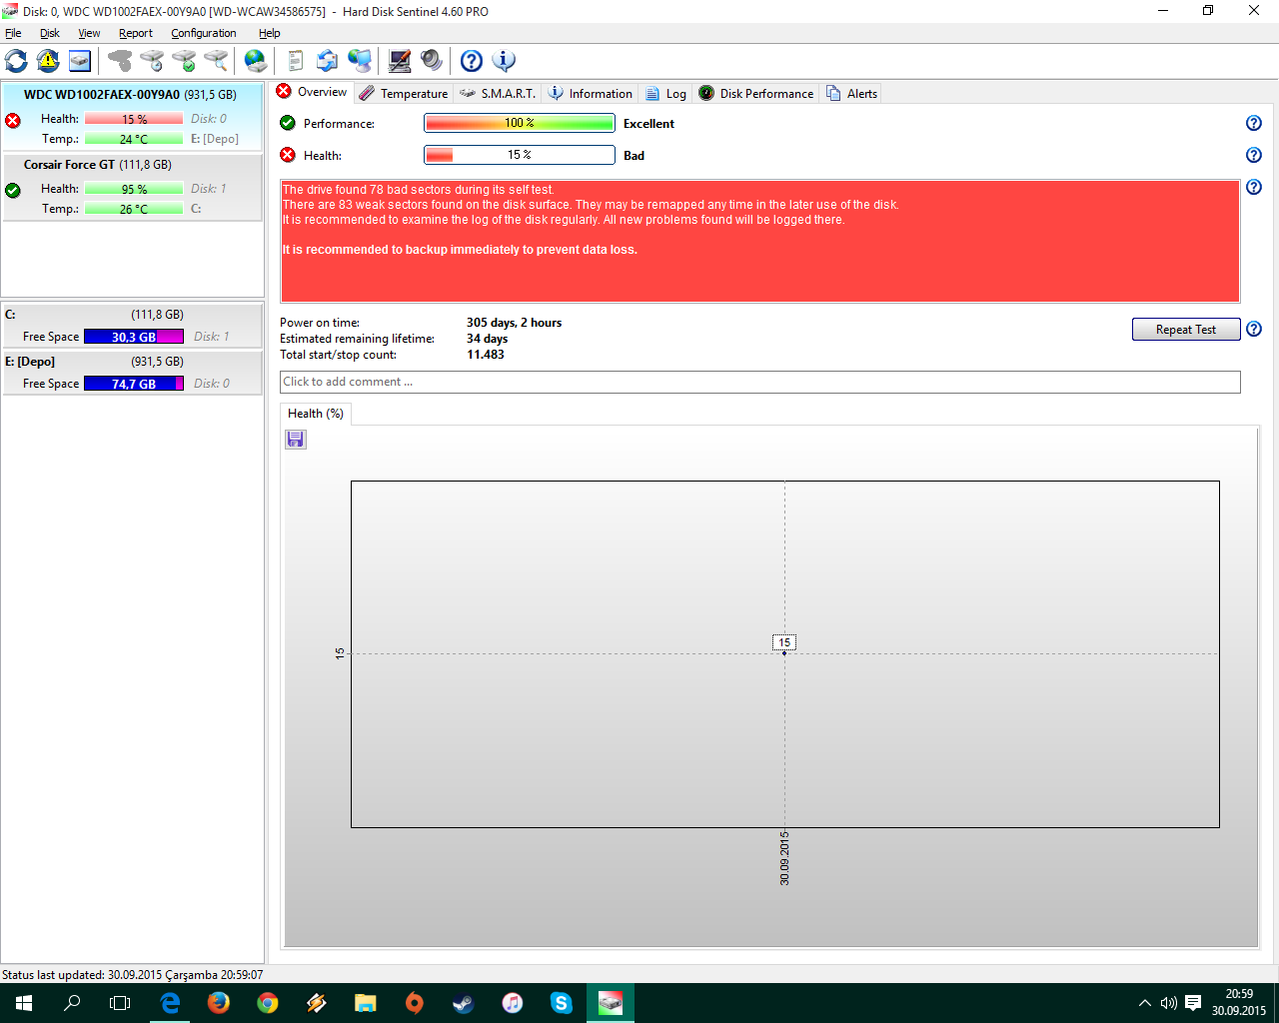Click the grey silhouette disk toolbar icon
Viewport: 1279px width, 1023px height.
120,61
